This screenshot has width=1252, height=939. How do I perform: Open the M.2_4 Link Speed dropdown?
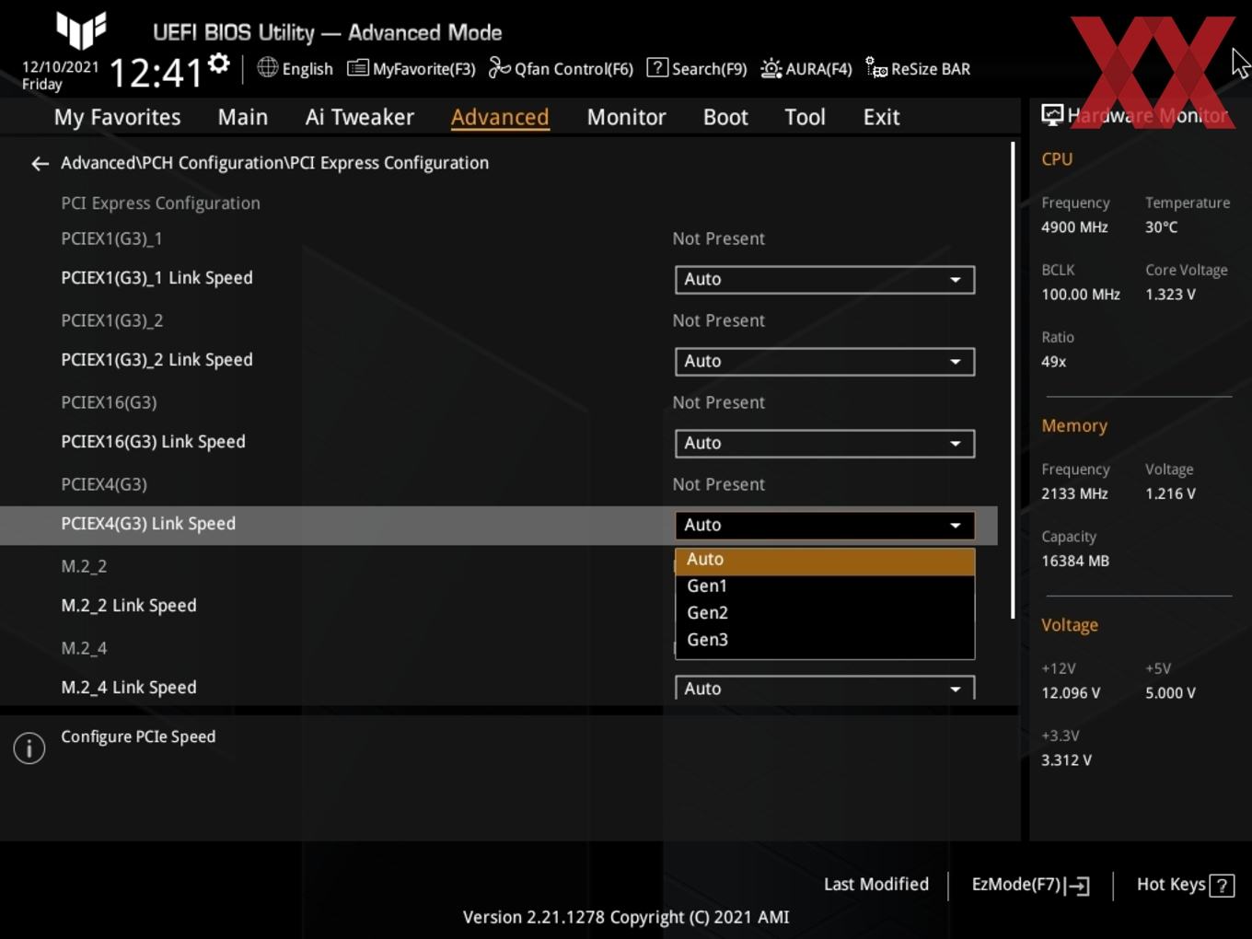tap(825, 688)
